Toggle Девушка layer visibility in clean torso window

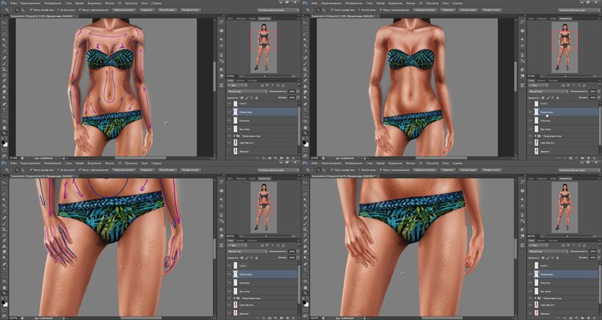click(531, 152)
